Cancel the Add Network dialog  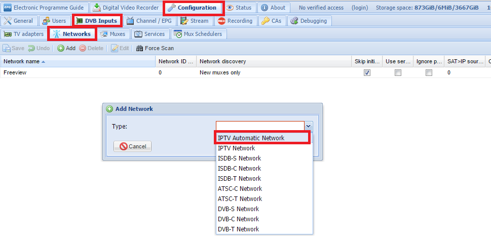click(132, 146)
